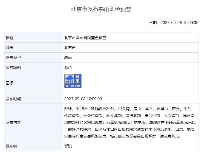
Task: Click the 暴雨 signal type value
Action: click(68, 58)
